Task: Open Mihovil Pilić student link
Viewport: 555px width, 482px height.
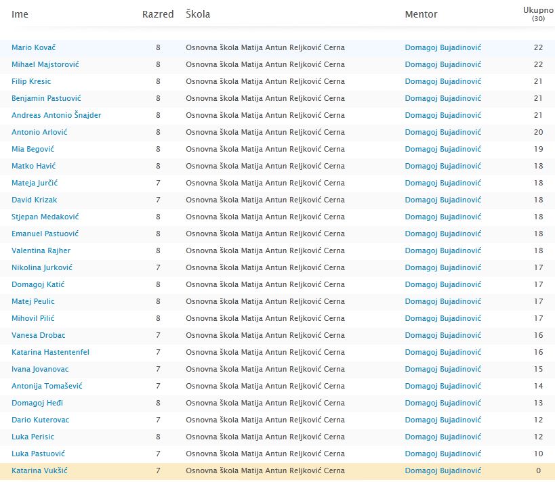Action: point(33,318)
